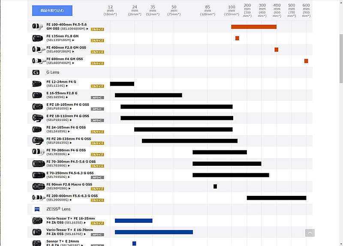Screen dimensions: 343x246
Task: Click the FE PZ 28-135mm lens thumbnail
Action: click(x=38, y=141)
